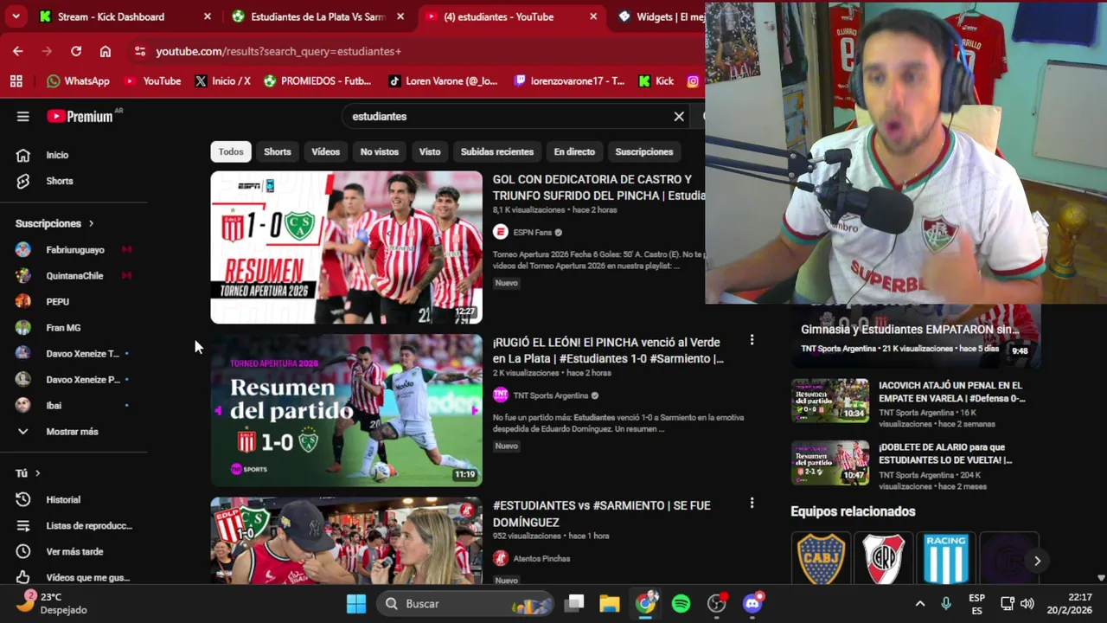Viewport: 1107px width, 623px height.
Task: Open the Fabriuruguayo subscription channel
Action: (x=74, y=249)
